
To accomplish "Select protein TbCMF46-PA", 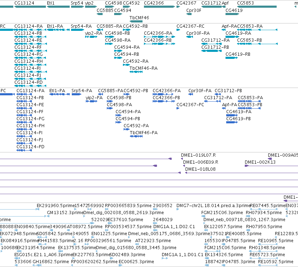I will click(x=144, y=133).
